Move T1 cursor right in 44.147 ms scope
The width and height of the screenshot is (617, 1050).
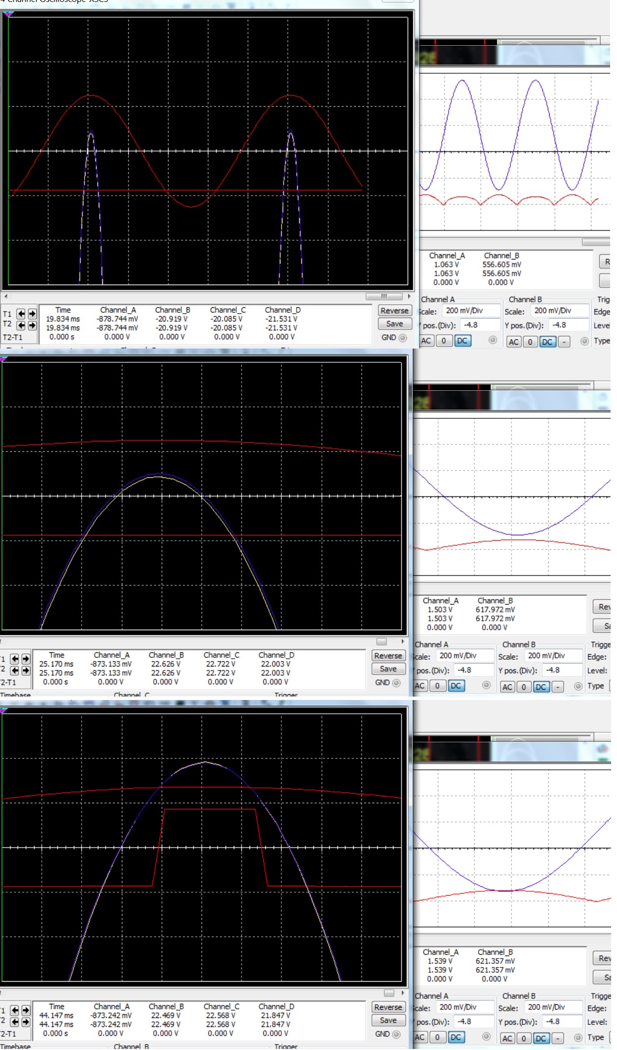(x=26, y=1010)
